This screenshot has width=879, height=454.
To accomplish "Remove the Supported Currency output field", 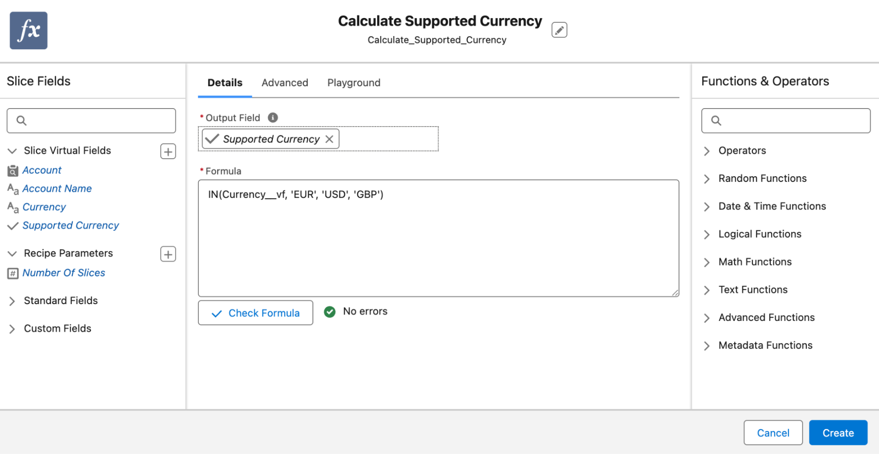I will 329,139.
